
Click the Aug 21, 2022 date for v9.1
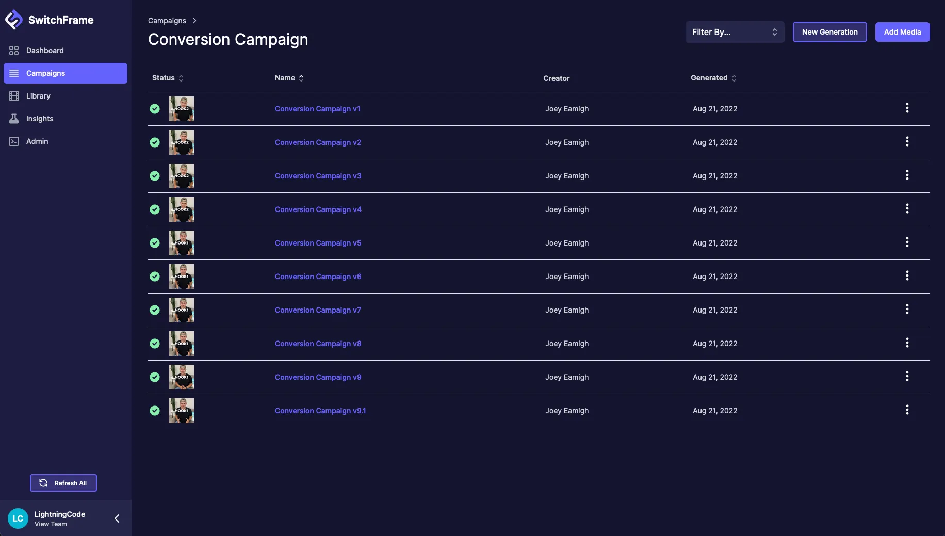[x=715, y=411]
